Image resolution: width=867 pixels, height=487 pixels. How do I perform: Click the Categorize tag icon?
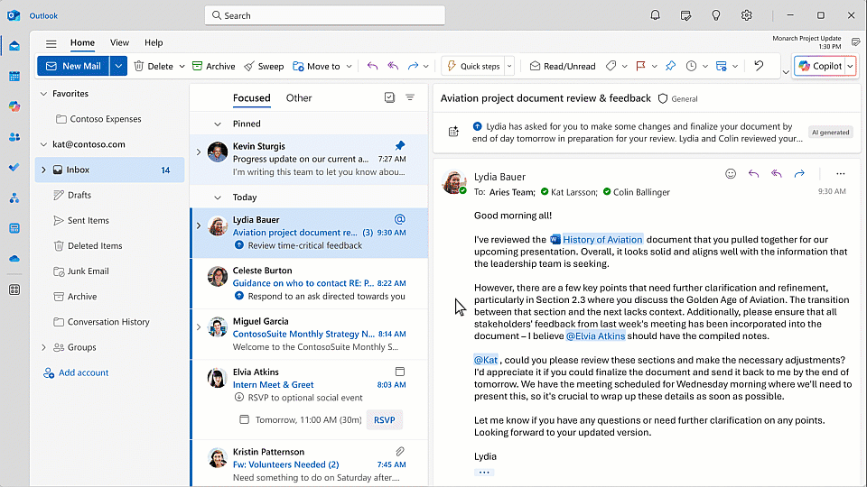611,66
